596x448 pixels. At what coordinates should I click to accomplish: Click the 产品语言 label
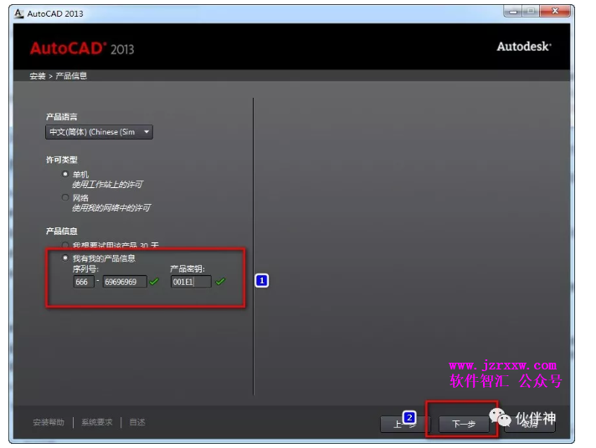point(62,117)
